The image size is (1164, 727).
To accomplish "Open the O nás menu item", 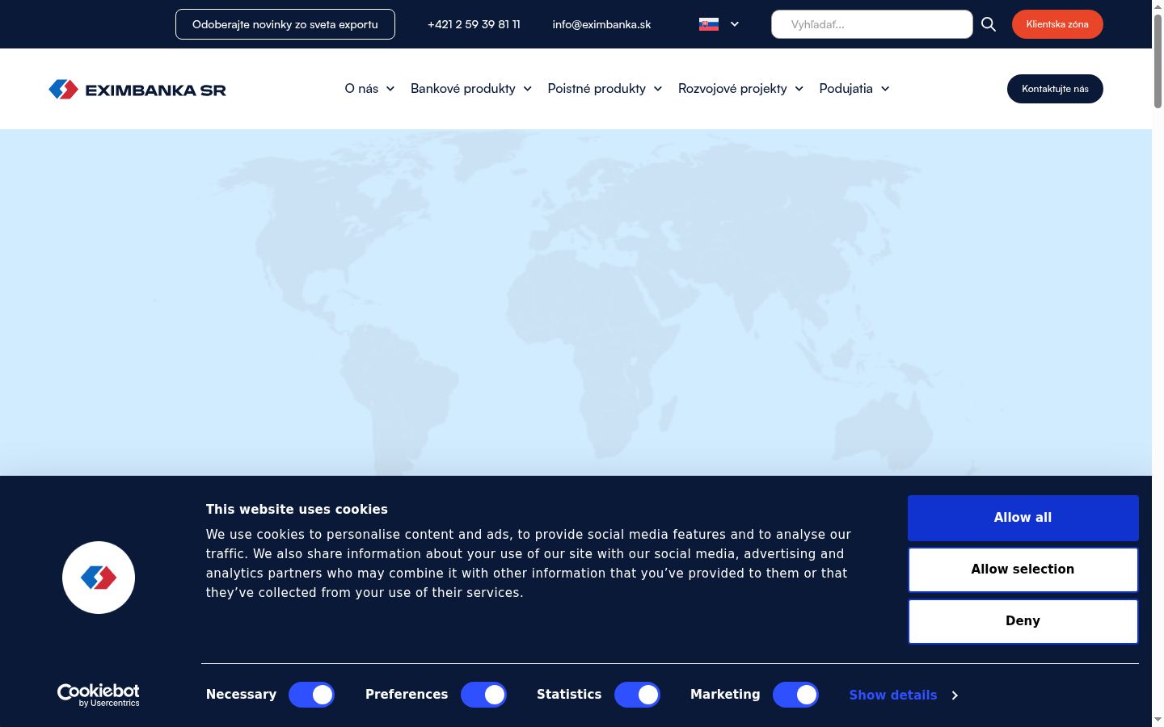I will tap(361, 89).
